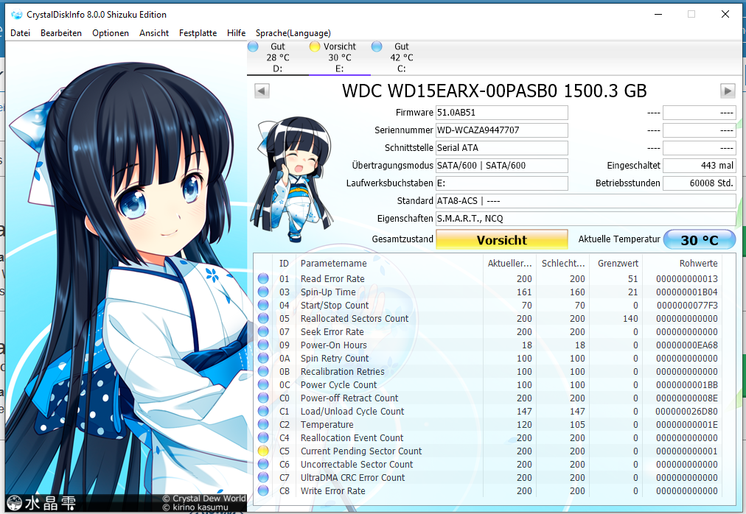Select the blue status orb for drive C:

pos(377,46)
